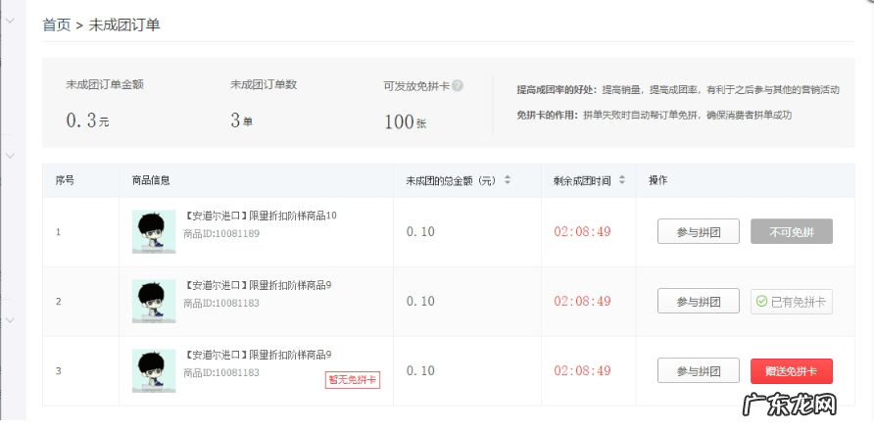Viewport: 874px width, 433px height.
Task: Expand the middle left sidebar chevron
Action: (x=10, y=156)
